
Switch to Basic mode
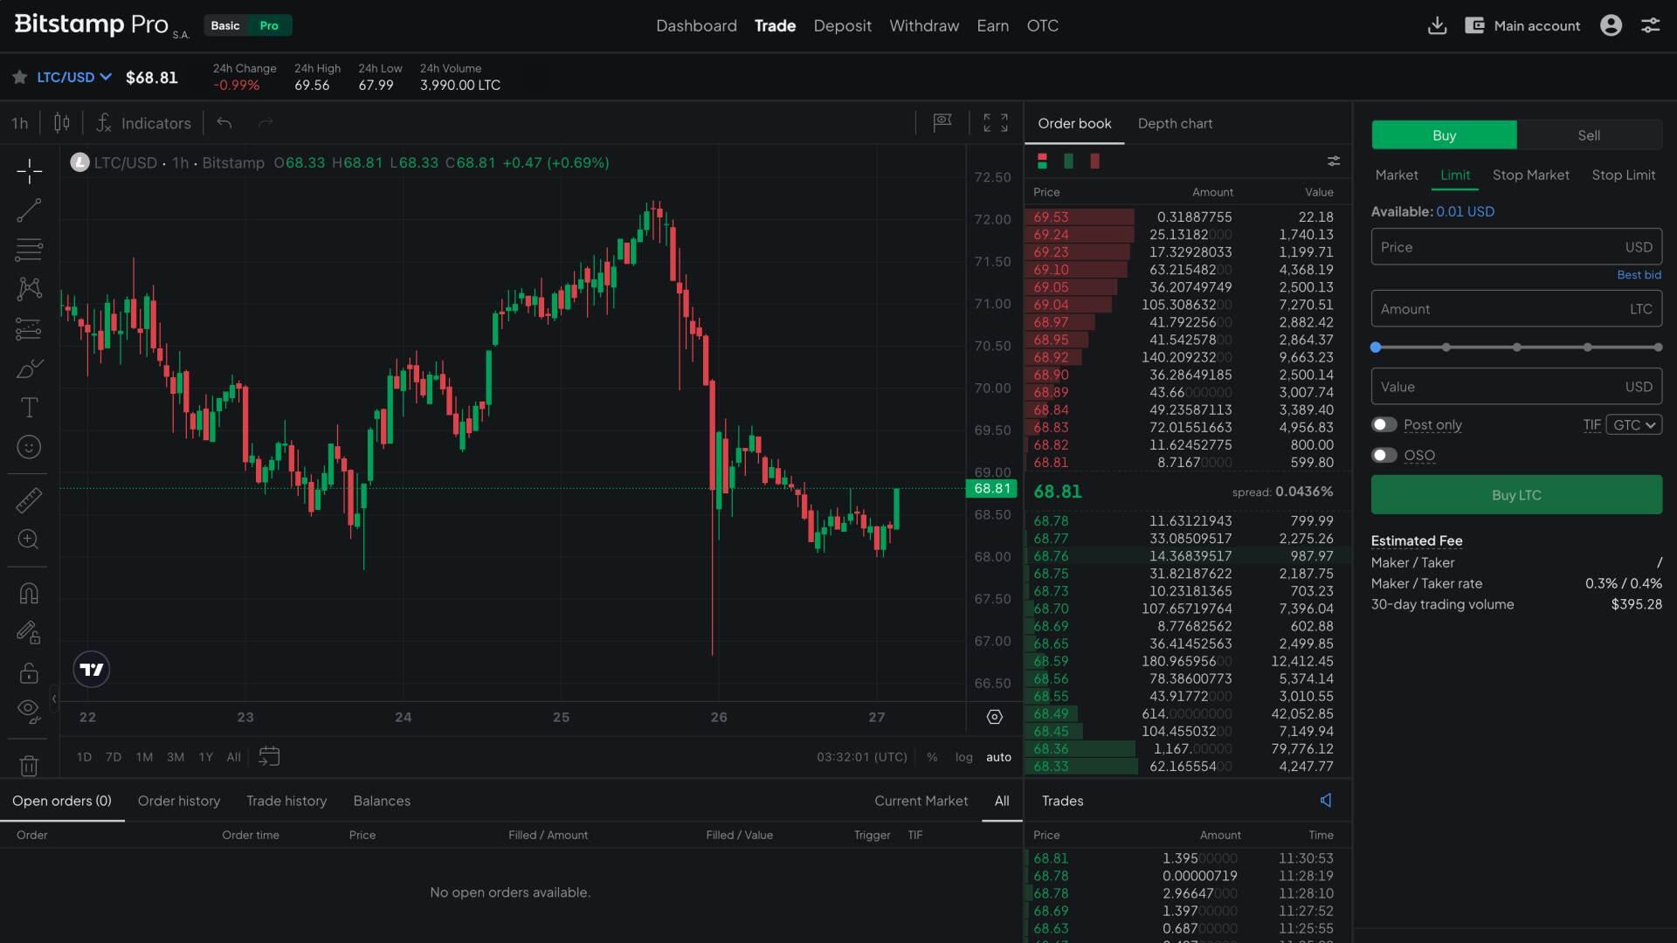225,25
